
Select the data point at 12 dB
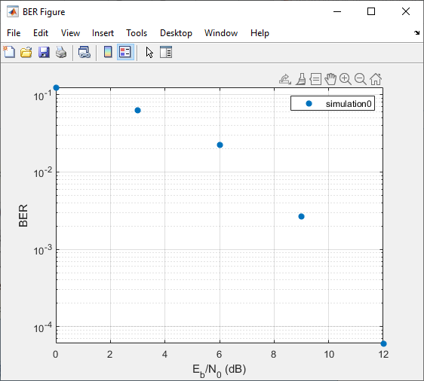click(383, 344)
